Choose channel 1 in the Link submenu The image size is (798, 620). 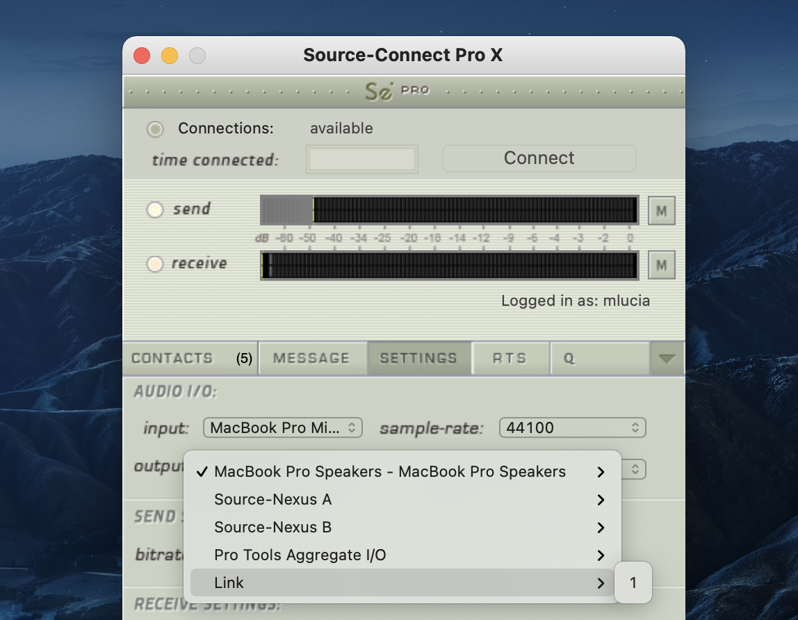pyautogui.click(x=633, y=583)
